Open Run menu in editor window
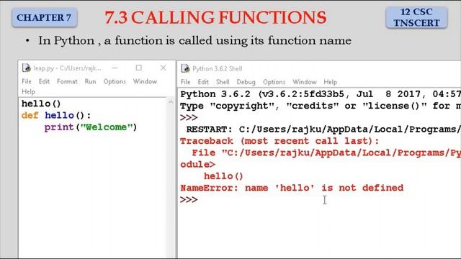 pos(90,81)
